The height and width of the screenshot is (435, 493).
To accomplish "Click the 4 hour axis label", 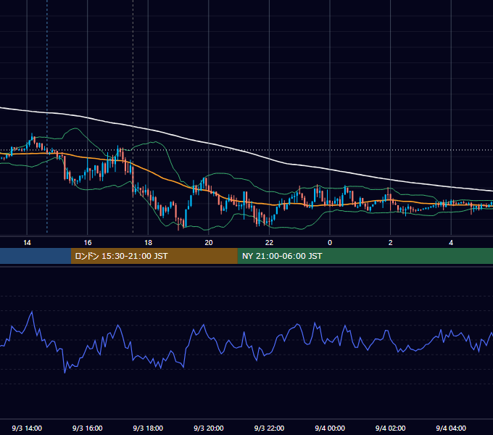I will pyautogui.click(x=451, y=243).
